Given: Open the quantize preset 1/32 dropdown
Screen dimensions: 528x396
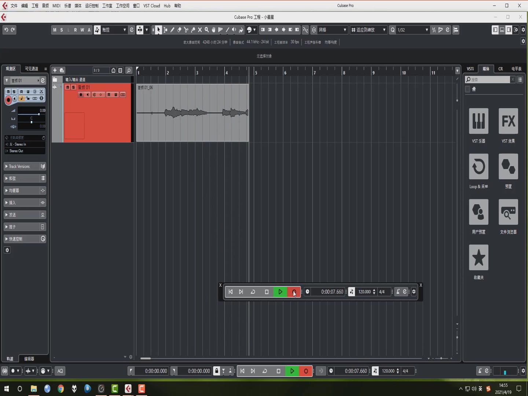Looking at the screenshot, I should [412, 30].
